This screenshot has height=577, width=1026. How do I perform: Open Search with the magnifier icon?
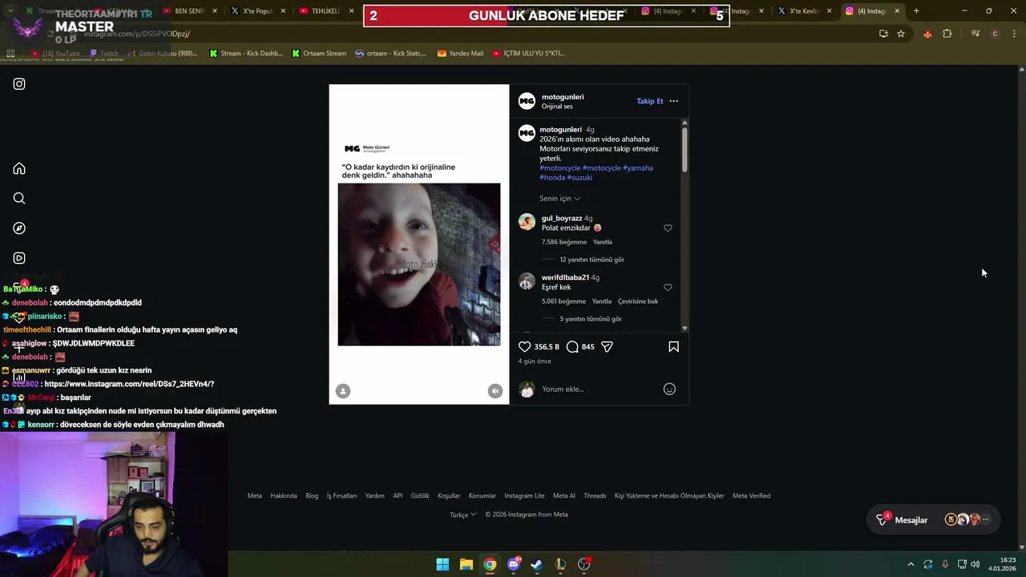19,199
